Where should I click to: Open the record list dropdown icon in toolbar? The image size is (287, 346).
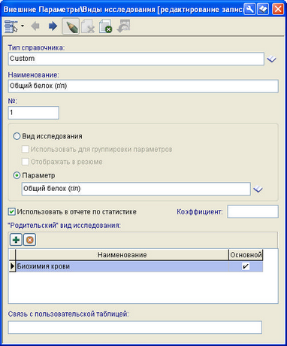[x=11, y=26]
